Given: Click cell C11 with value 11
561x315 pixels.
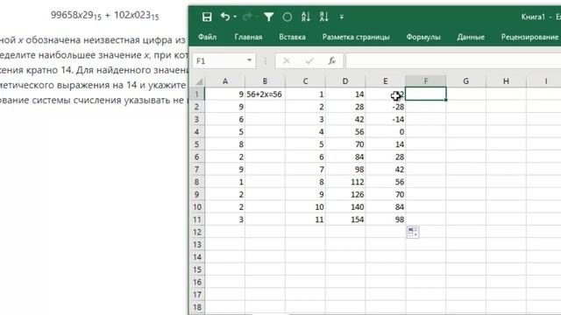Looking at the screenshot, I should pos(305,220).
